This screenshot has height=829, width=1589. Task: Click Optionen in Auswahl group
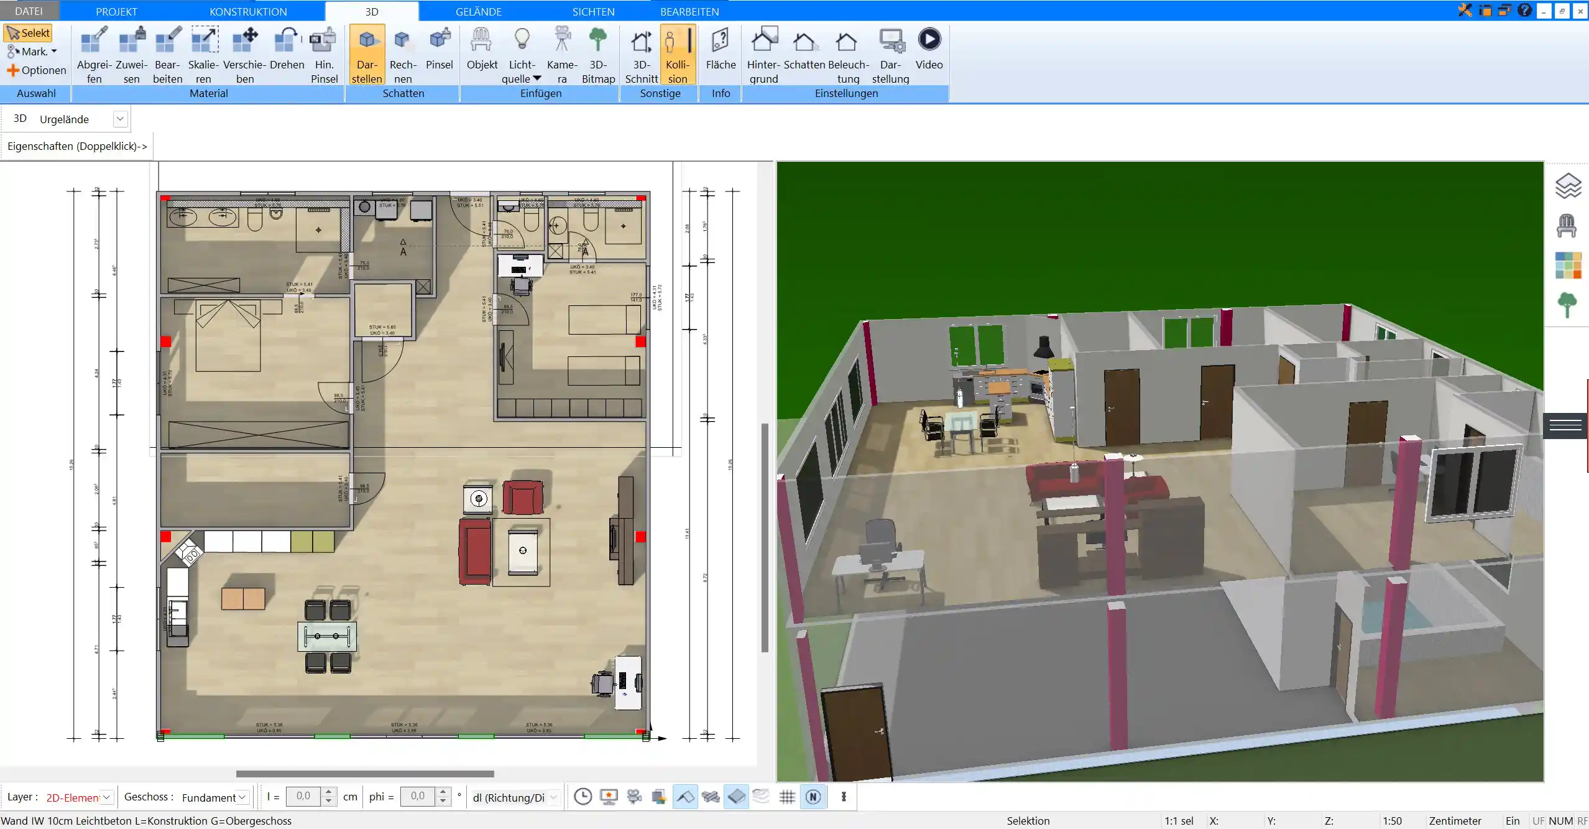pyautogui.click(x=36, y=70)
